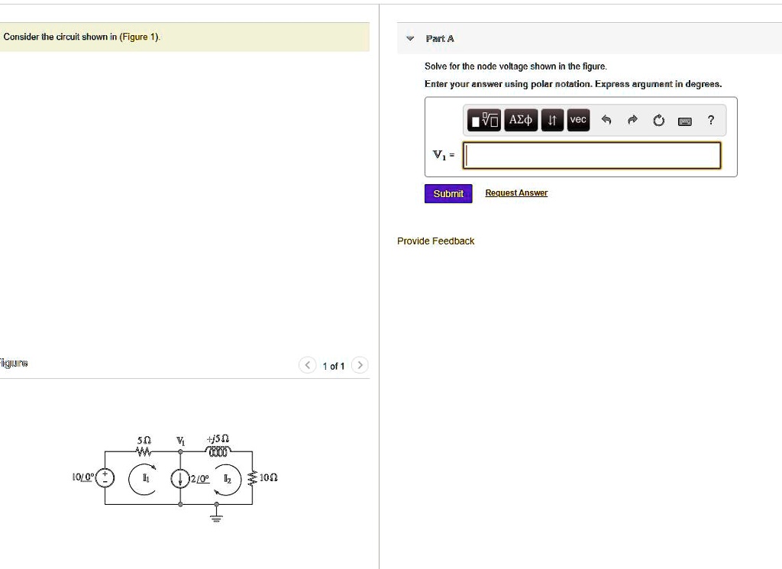This screenshot has width=782, height=569.
Task: Advance to next figure with right arrow
Action: click(x=360, y=365)
